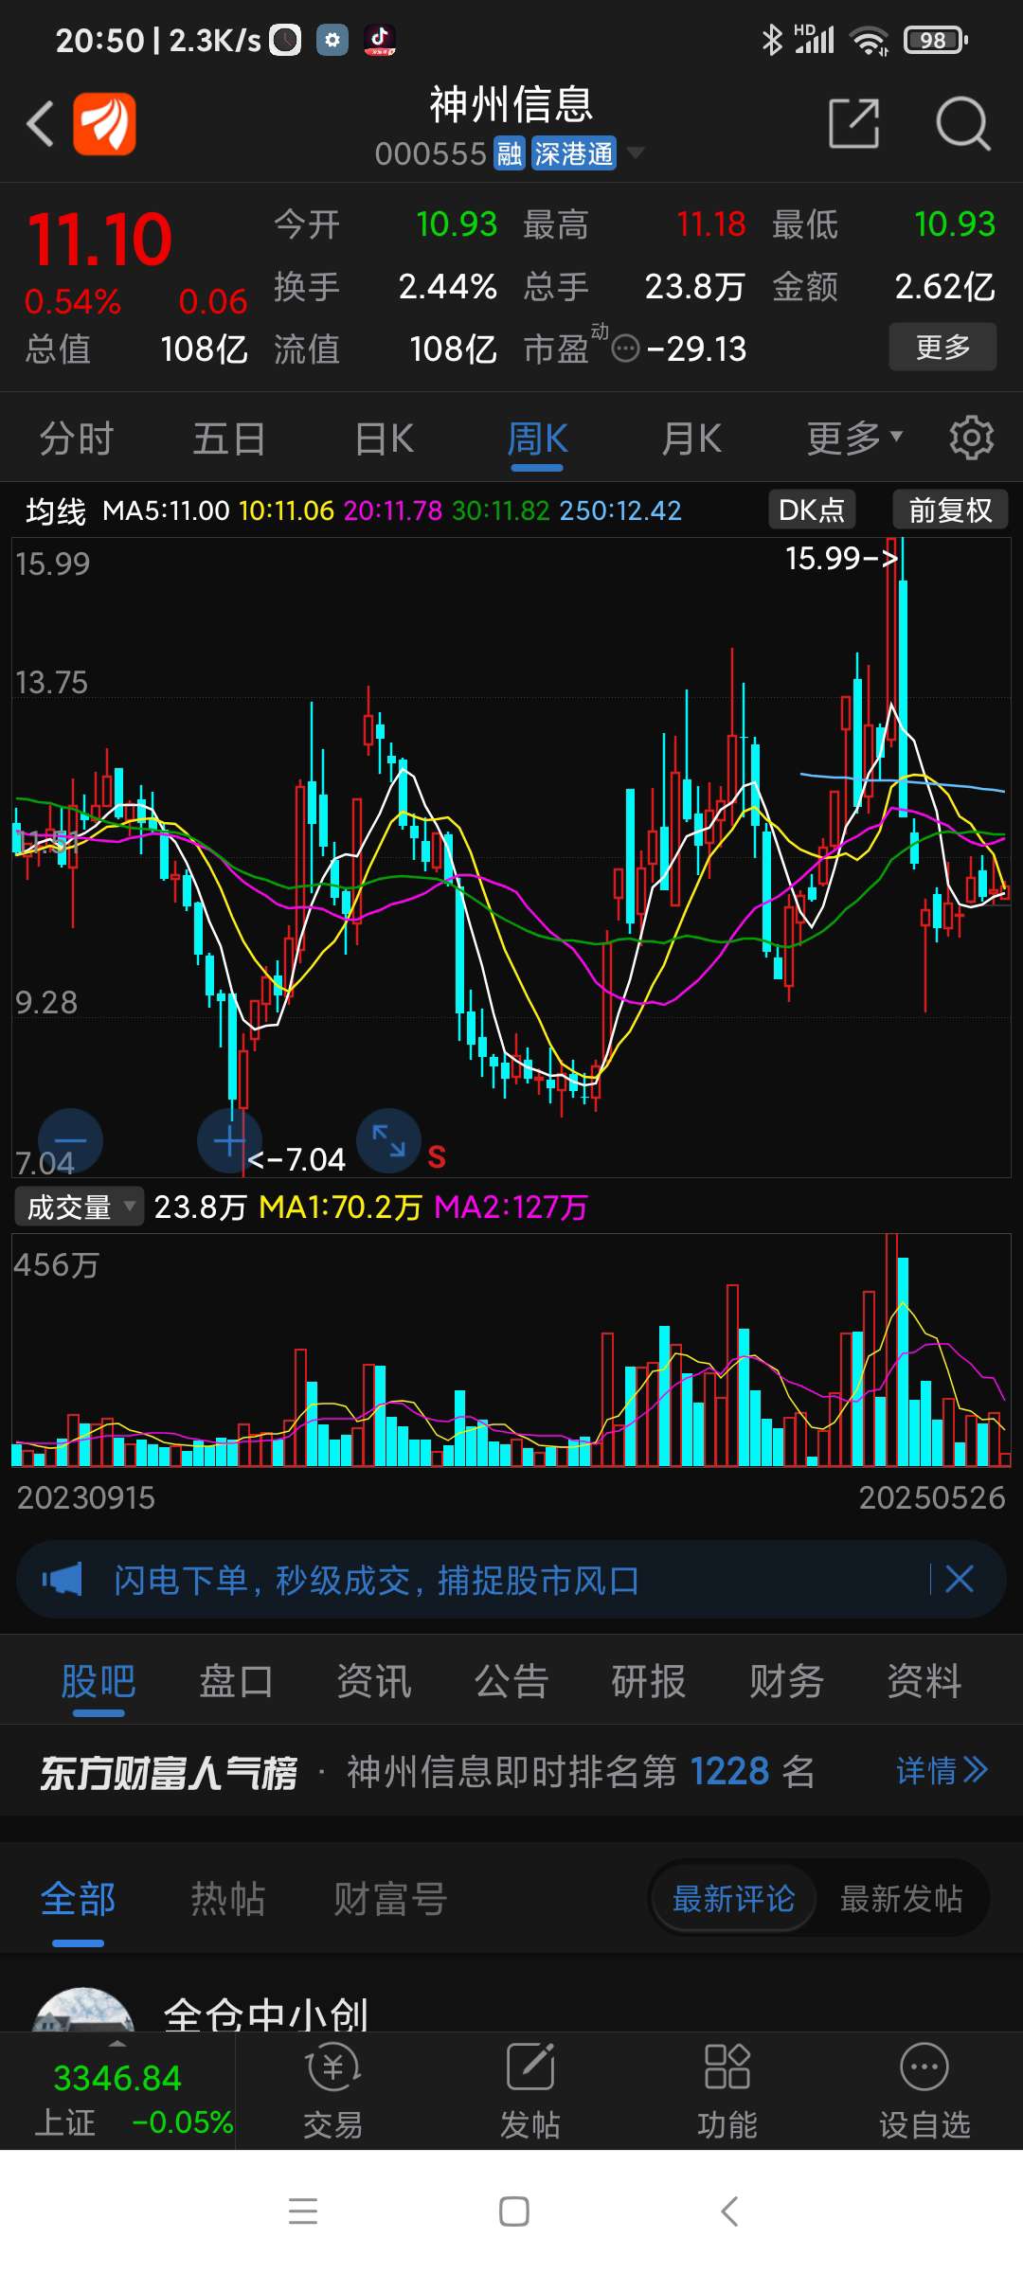Expand index ticker arrow above 3346.84
The width and height of the screenshot is (1023, 2273).
(x=117, y=2044)
